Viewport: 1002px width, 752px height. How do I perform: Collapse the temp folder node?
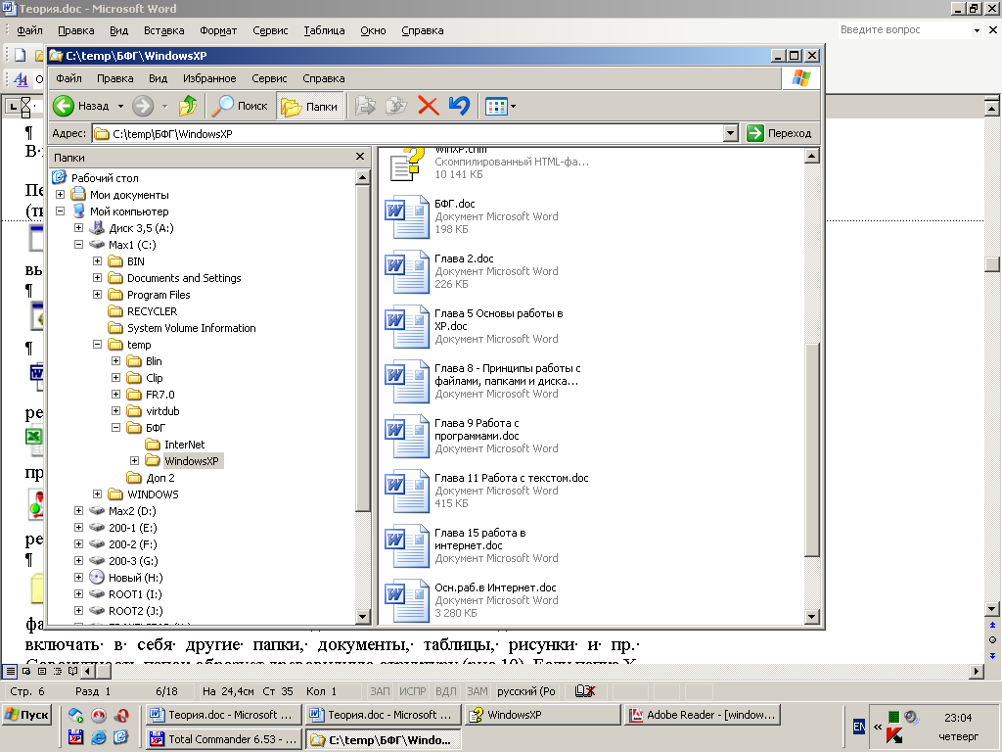97,344
